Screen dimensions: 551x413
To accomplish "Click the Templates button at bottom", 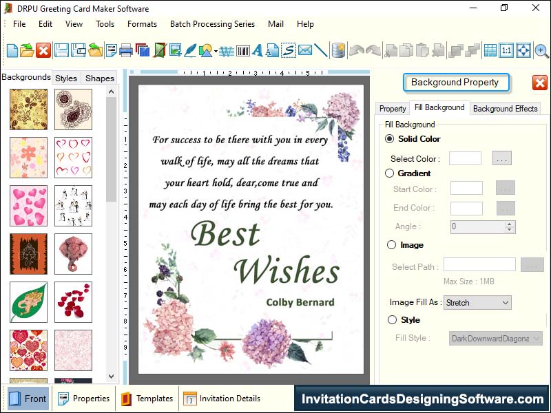I will pyautogui.click(x=147, y=399).
